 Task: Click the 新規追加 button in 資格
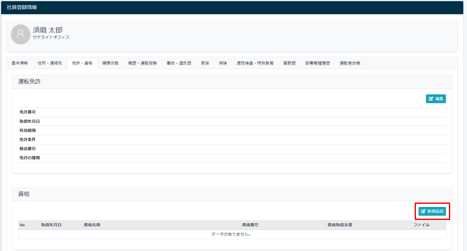pyautogui.click(x=432, y=211)
